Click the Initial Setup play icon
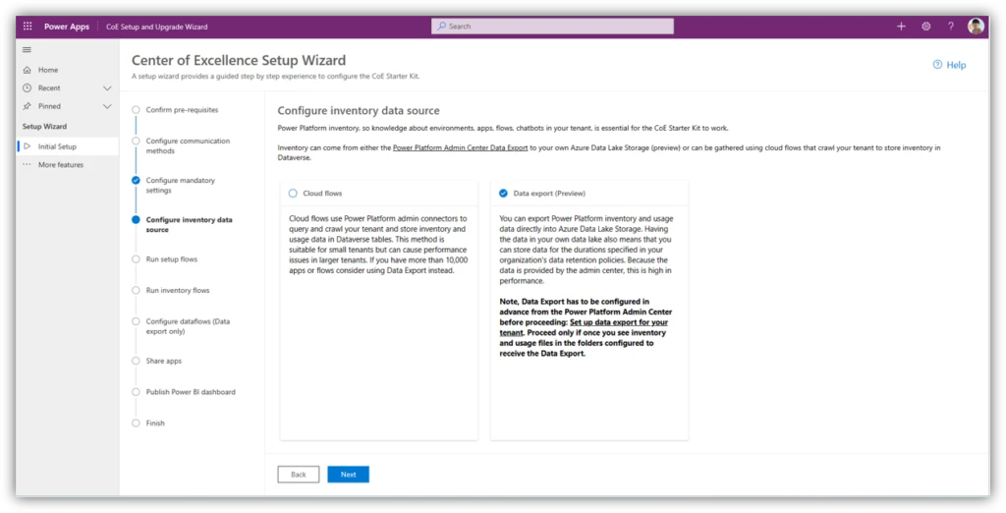The width and height of the screenshot is (1006, 513). (x=27, y=146)
